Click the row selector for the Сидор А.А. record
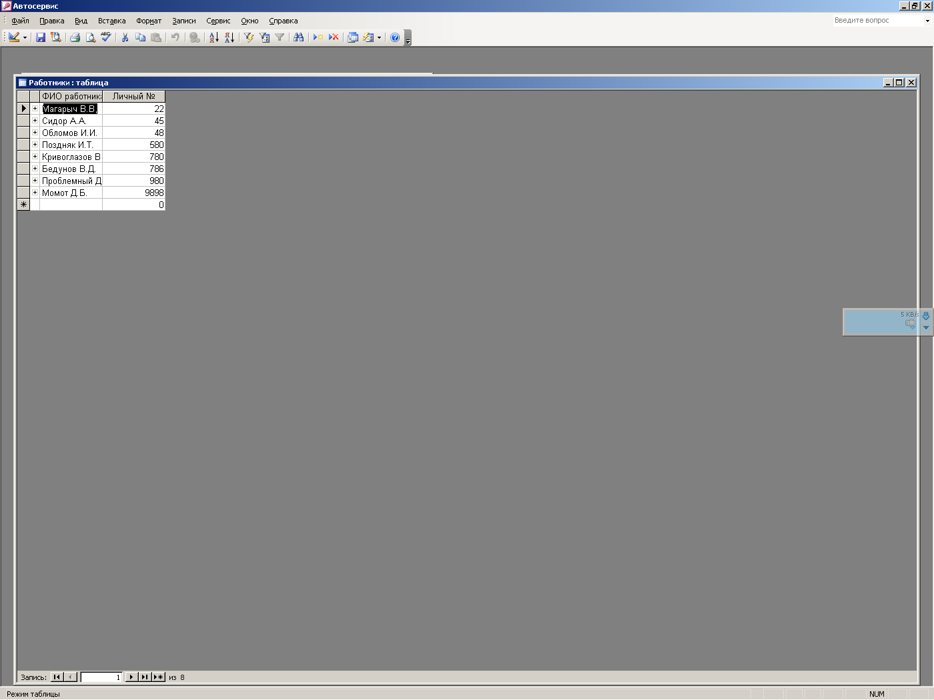The image size is (934, 700). pos(23,121)
